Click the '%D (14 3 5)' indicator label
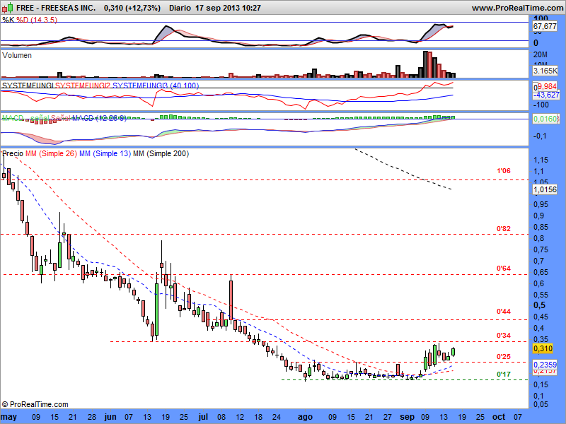This screenshot has height=424, width=566. click(x=37, y=20)
